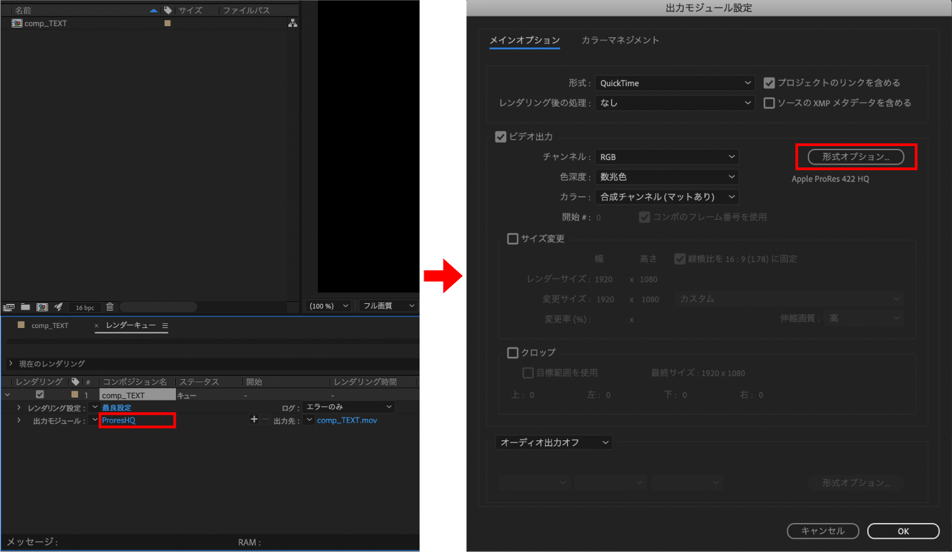Sort by サイズ column header
952x552 pixels.
190,10
